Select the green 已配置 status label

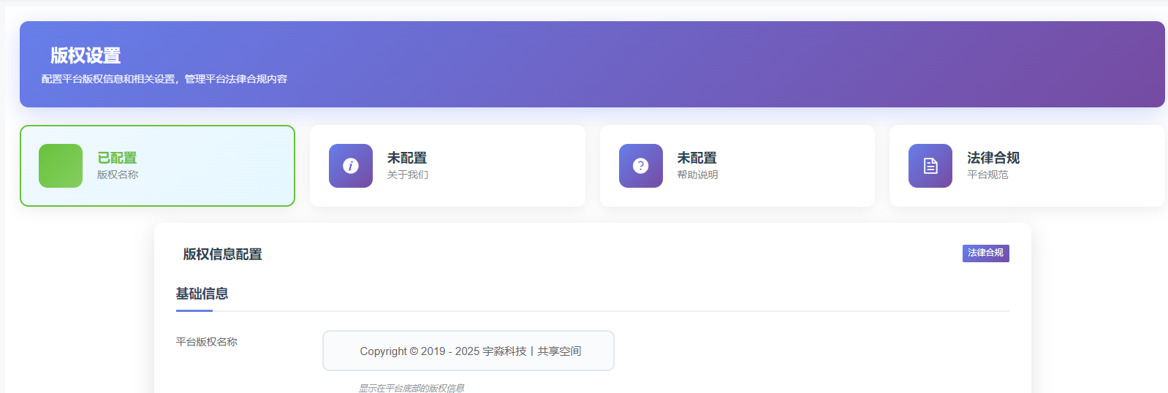pos(117,158)
